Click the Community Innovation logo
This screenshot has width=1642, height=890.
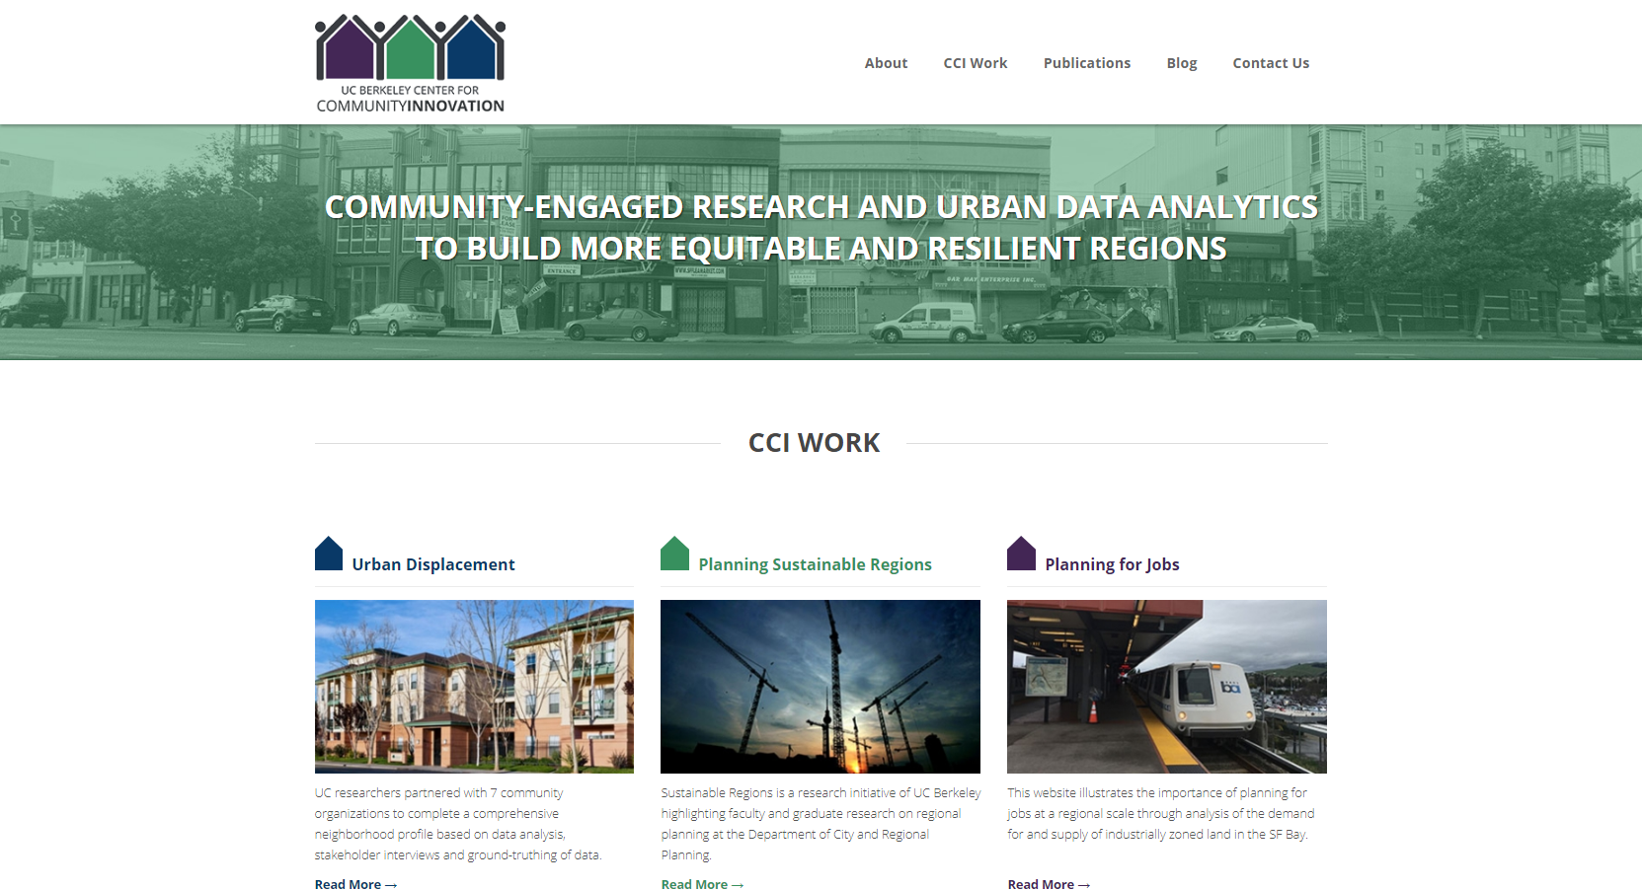tap(410, 63)
